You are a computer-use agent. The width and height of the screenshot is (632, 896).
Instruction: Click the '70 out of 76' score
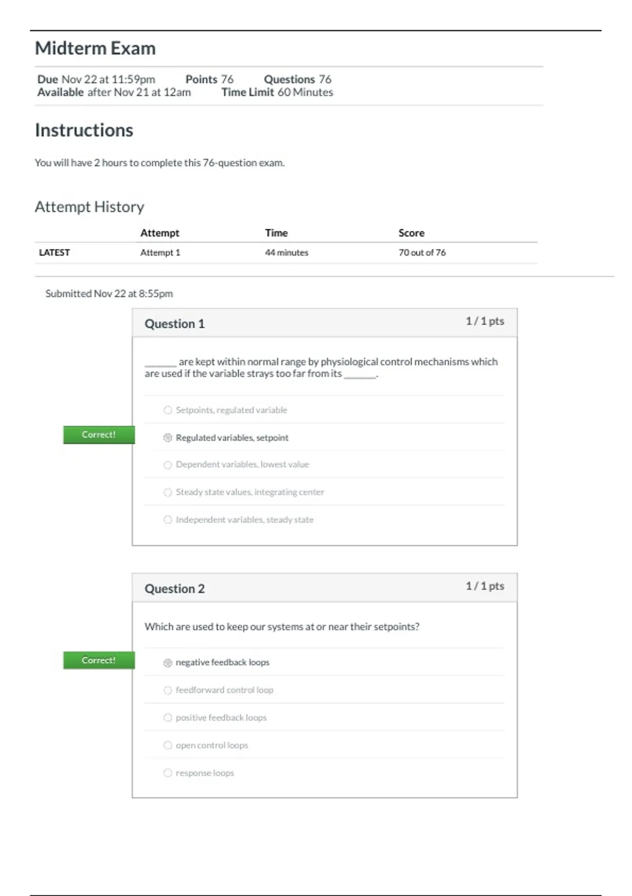(x=422, y=252)
